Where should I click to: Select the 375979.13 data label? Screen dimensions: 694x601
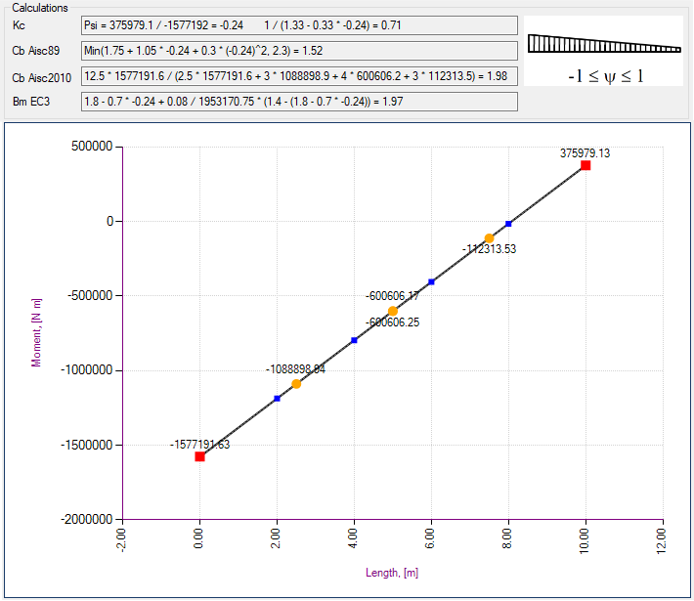pos(586,152)
